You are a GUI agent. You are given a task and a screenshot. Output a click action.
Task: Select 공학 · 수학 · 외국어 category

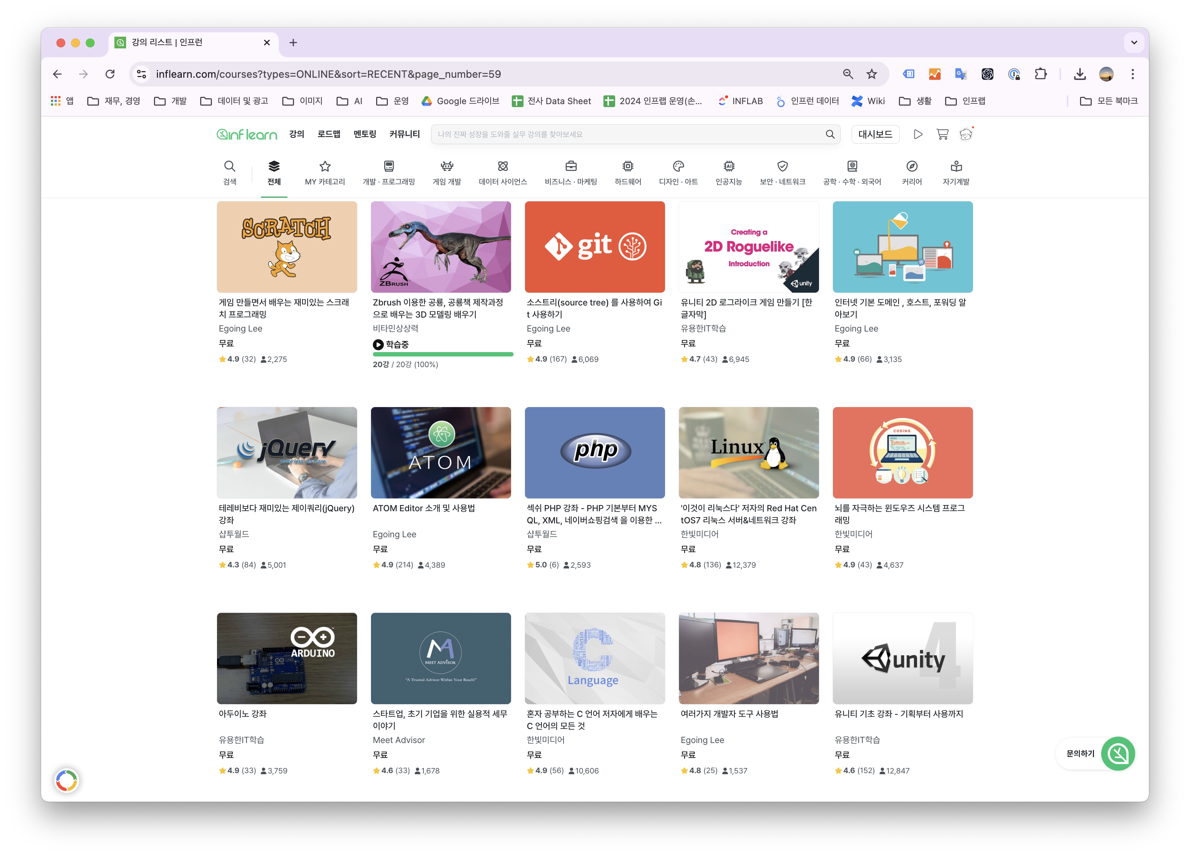[852, 173]
